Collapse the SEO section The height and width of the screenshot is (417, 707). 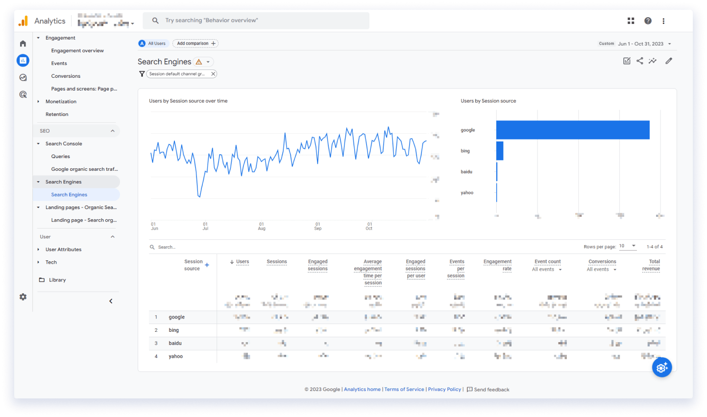(113, 131)
